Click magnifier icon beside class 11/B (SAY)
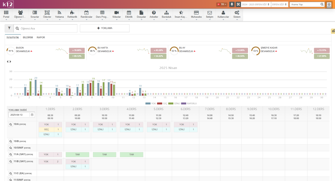335x181 pixels. 10,161
